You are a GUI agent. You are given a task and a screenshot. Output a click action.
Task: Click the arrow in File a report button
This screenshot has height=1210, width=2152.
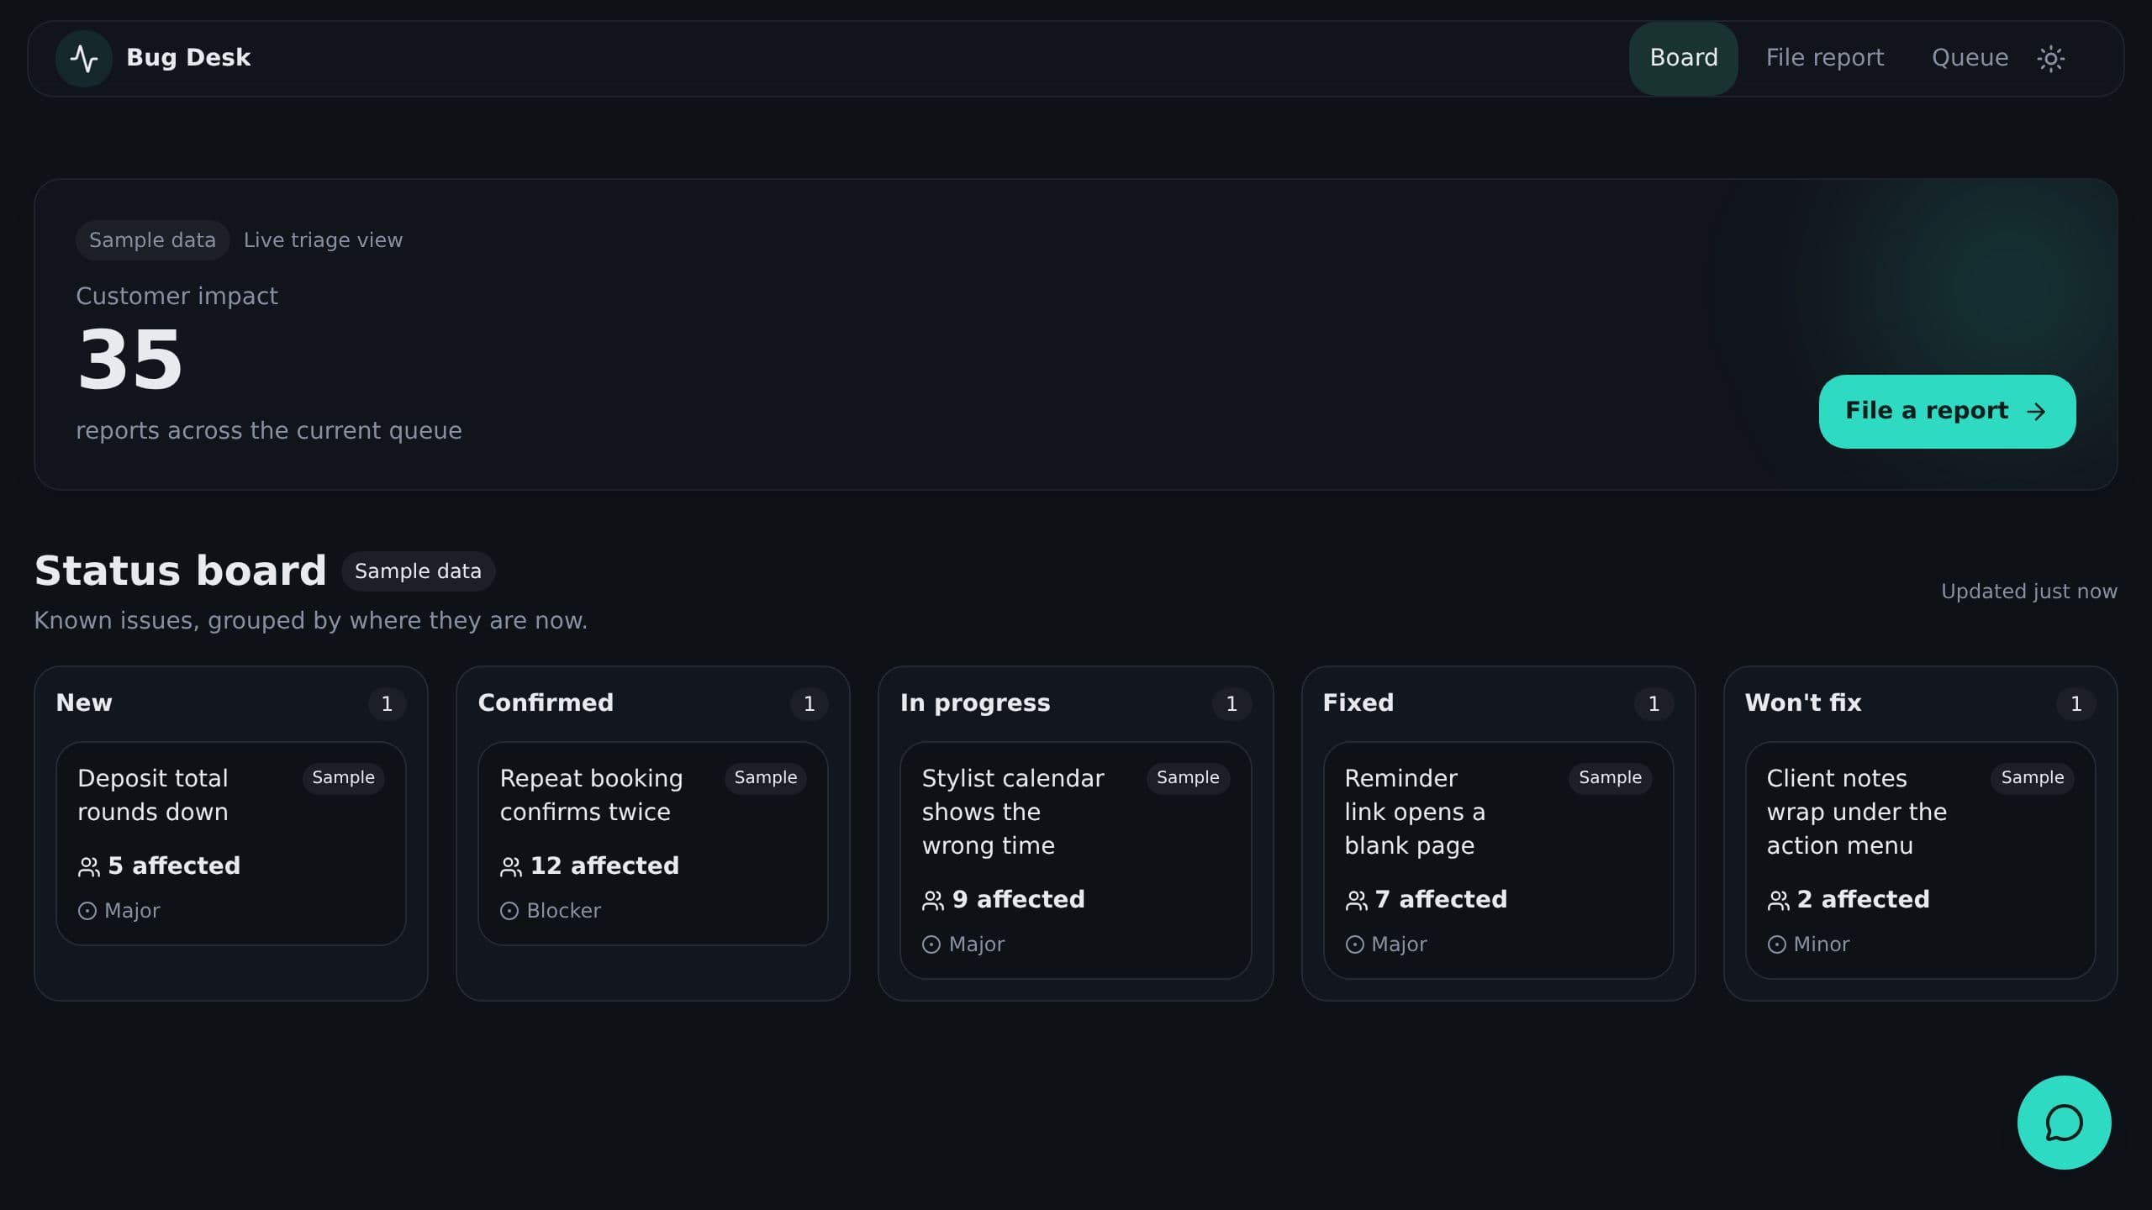coord(2036,412)
